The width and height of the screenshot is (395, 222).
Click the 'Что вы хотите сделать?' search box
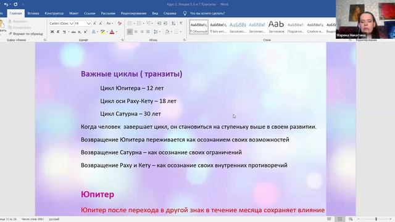207,14
